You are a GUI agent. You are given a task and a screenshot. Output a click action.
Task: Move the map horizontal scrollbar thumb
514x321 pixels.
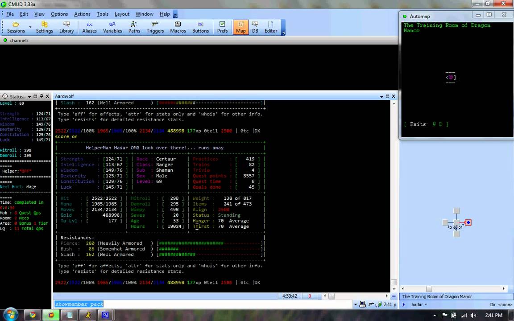coord(429,288)
